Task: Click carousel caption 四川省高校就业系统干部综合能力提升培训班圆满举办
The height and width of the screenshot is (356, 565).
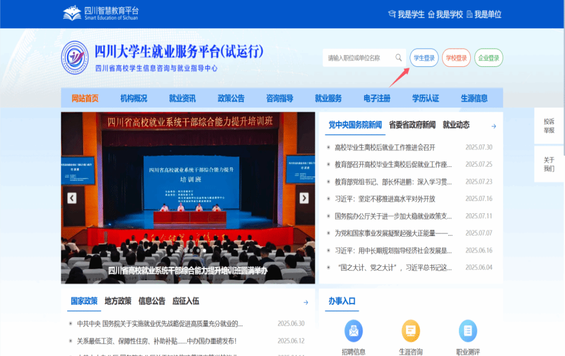Action: [x=188, y=270]
